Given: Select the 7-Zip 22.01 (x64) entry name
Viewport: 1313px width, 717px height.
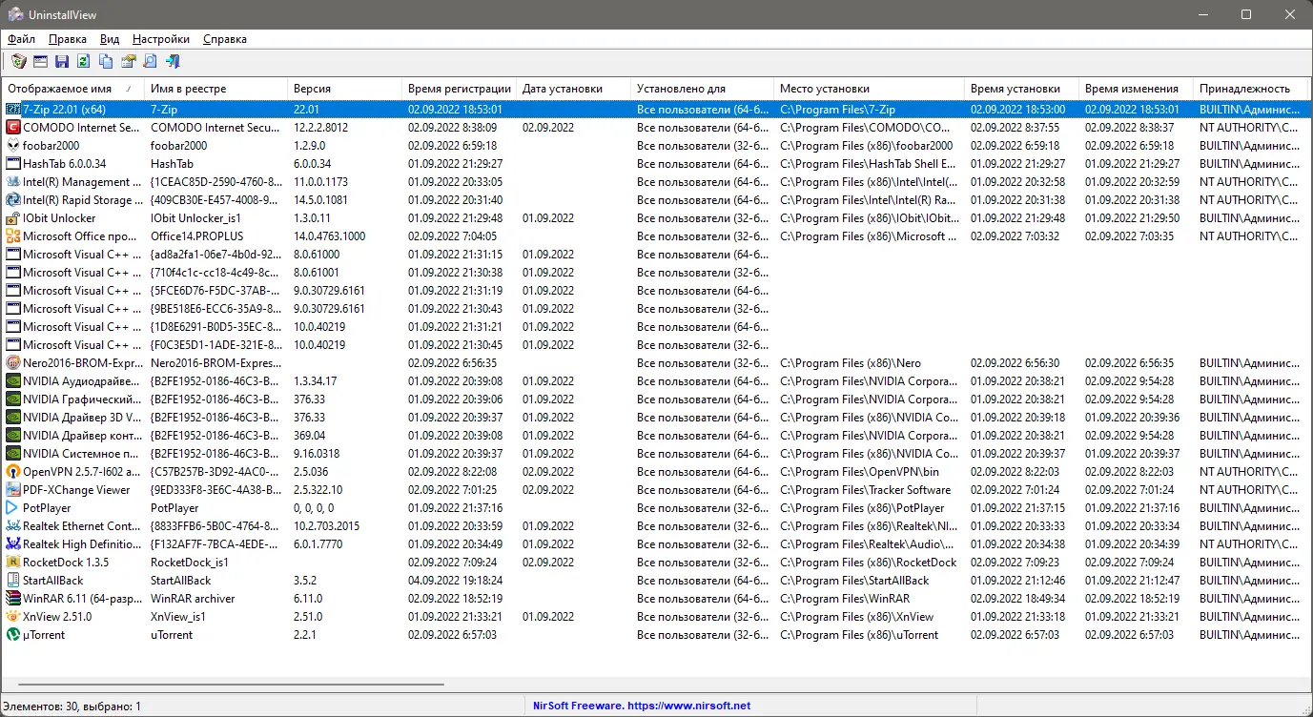Looking at the screenshot, I should coord(65,110).
